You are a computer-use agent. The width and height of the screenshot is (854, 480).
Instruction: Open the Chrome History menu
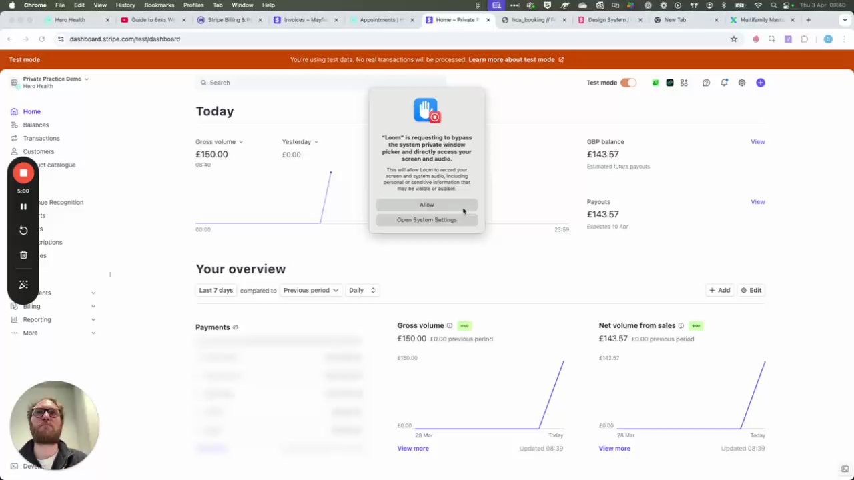click(125, 5)
